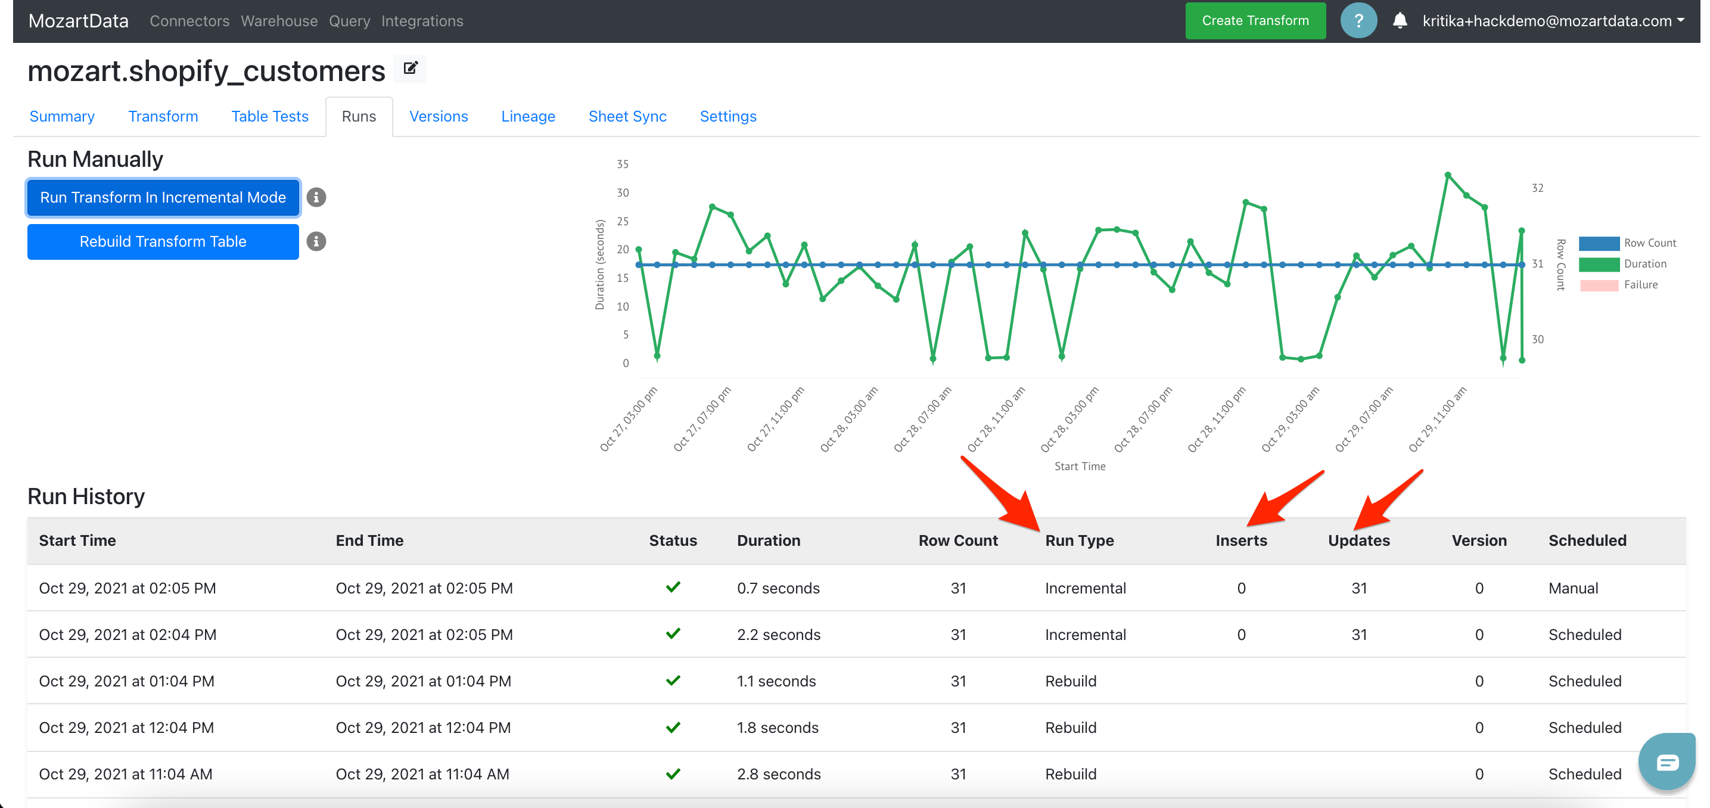Switch to the Sheet Sync tab
Viewport: 1710px width, 808px height.
click(627, 116)
